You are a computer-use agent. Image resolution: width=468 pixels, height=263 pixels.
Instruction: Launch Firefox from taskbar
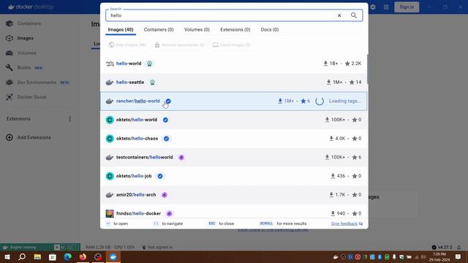tap(83, 256)
